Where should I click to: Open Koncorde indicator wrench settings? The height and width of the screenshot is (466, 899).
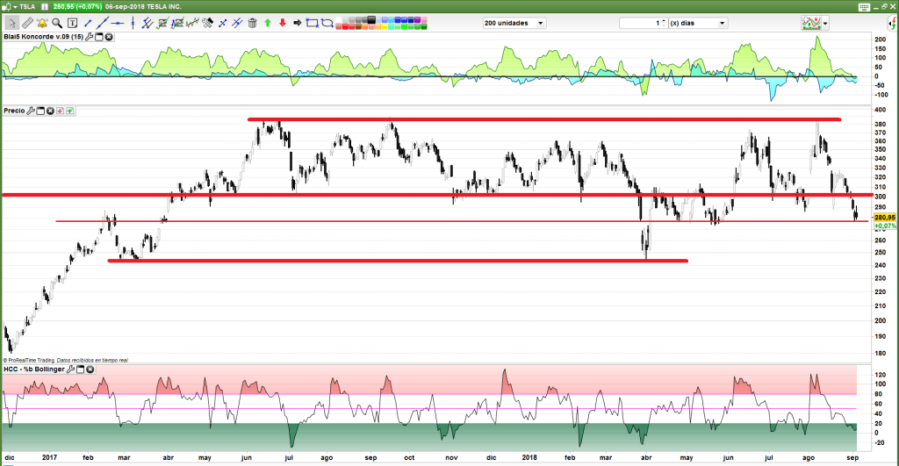click(90, 37)
